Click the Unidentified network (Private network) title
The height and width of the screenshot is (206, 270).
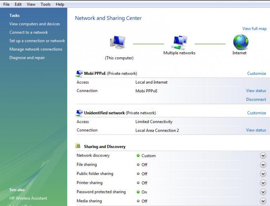pyautogui.click(x=120, y=113)
